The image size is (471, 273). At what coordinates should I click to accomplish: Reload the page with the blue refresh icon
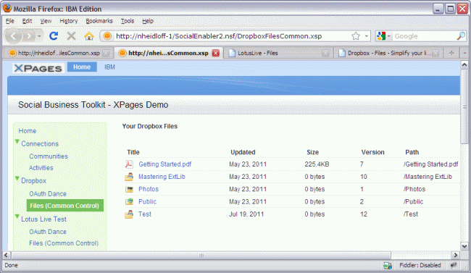click(x=54, y=36)
